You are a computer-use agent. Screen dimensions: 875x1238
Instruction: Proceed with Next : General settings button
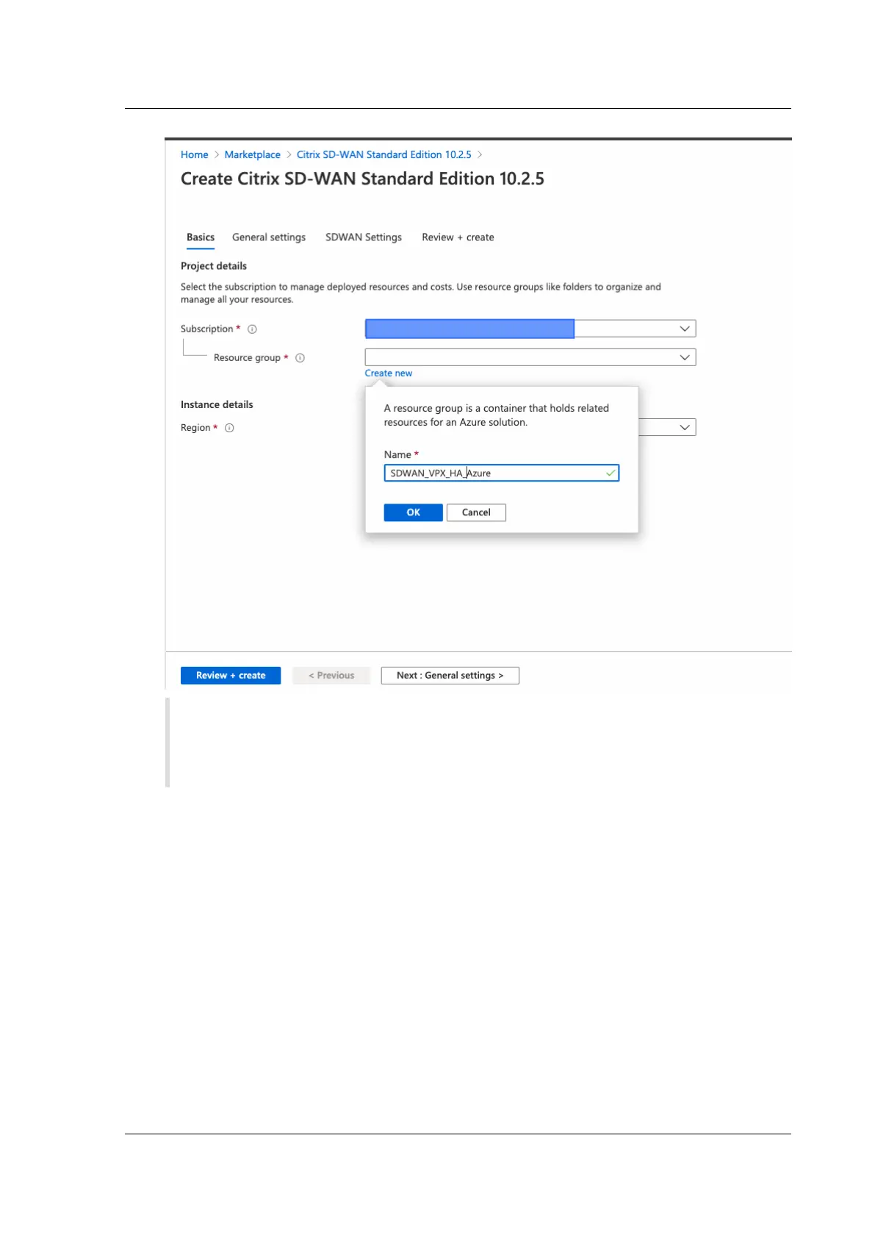pos(450,676)
